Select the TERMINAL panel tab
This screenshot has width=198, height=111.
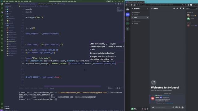[52, 88]
